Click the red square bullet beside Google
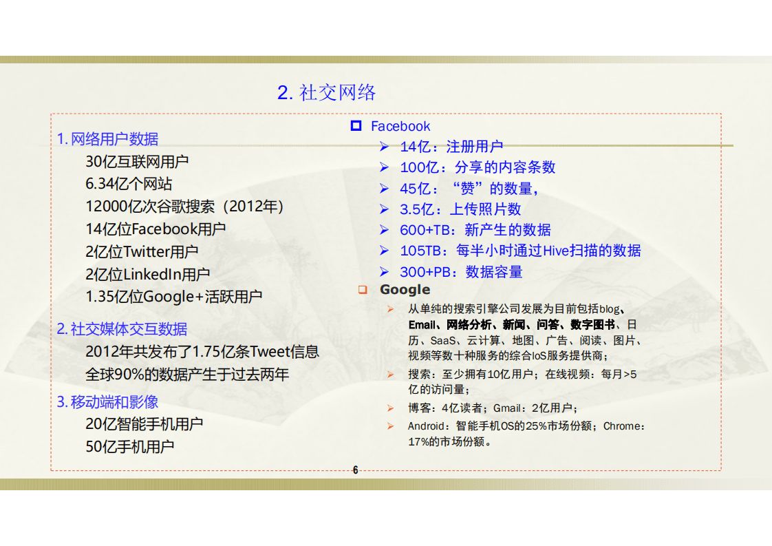Screen dimensions: 772x546 click(x=363, y=289)
